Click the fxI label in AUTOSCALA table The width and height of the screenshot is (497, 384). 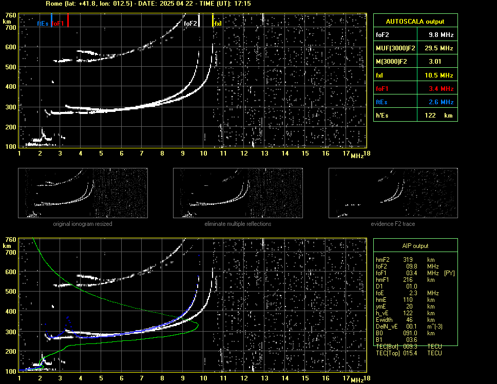(379, 75)
